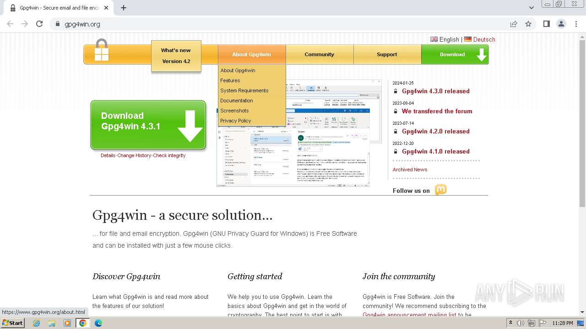586x329 pixels.
Task: Open the tab search chevron
Action: coord(531,8)
